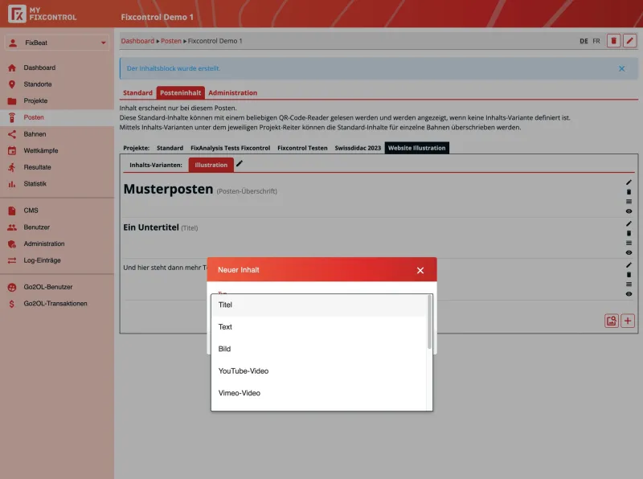Open Standorte in the sidebar
The width and height of the screenshot is (643, 479).
coord(38,84)
